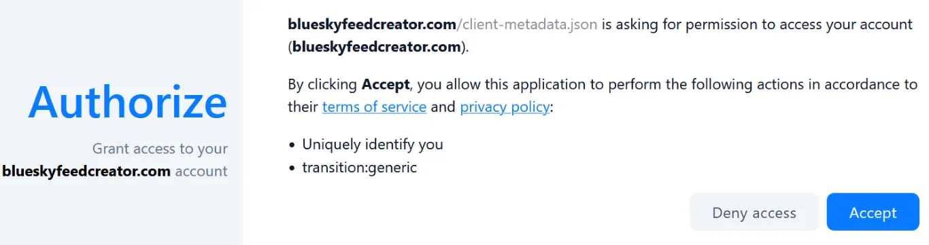This screenshot has width=929, height=245.
Task: Click the word 'account' in left panel
Action: tap(201, 171)
